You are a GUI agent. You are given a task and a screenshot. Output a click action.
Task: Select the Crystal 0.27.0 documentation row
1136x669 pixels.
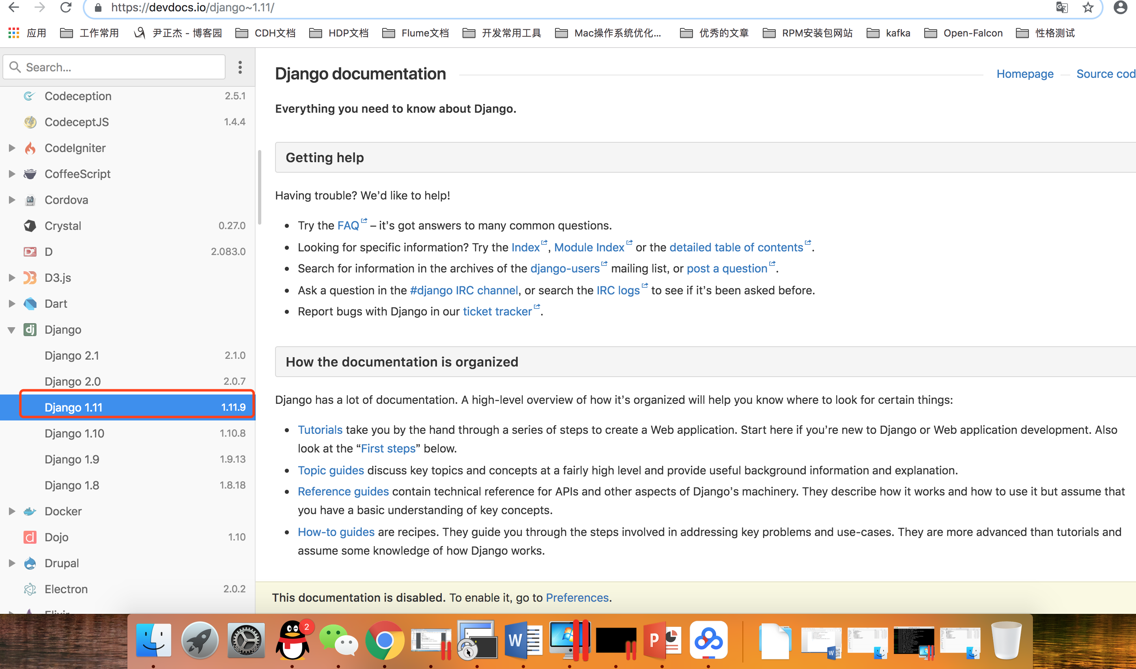pos(128,226)
